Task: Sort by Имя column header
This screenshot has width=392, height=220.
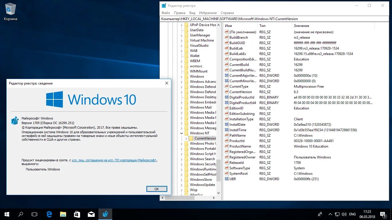Action: (x=240, y=26)
